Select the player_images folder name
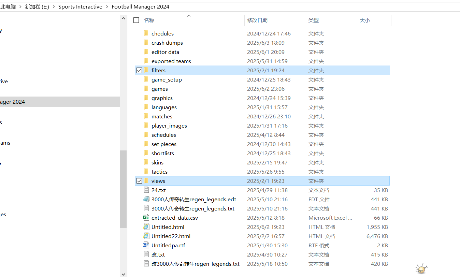 [x=169, y=126]
